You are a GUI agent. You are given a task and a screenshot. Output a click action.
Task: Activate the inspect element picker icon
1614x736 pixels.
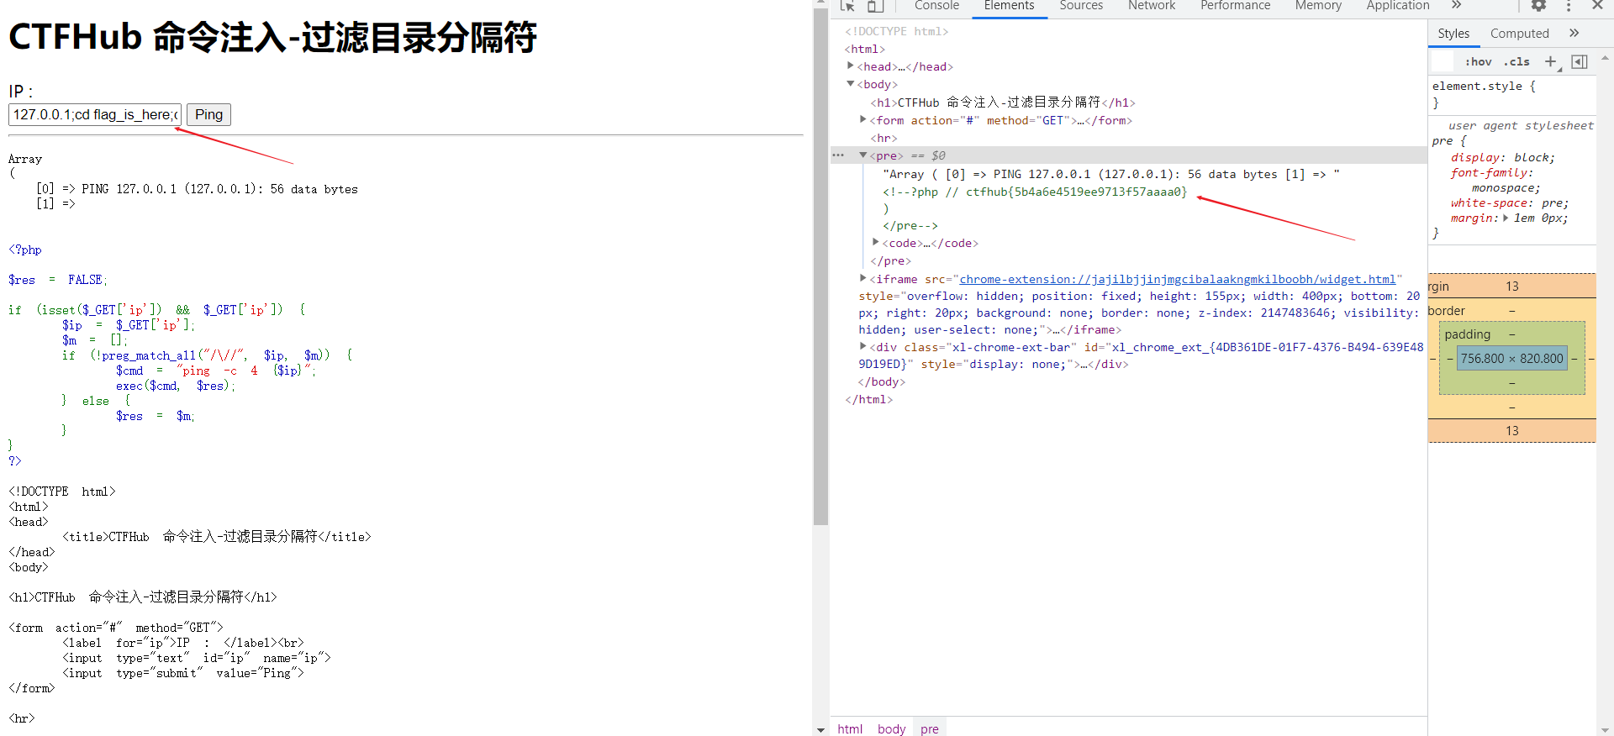pyautogui.click(x=847, y=6)
